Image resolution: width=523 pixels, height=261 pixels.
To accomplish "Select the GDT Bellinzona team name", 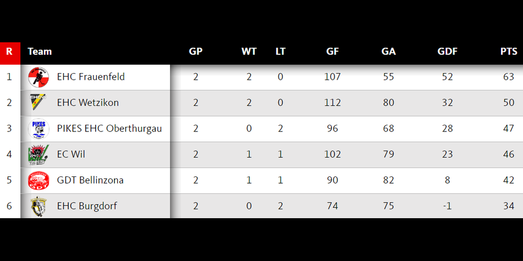I will (x=90, y=181).
